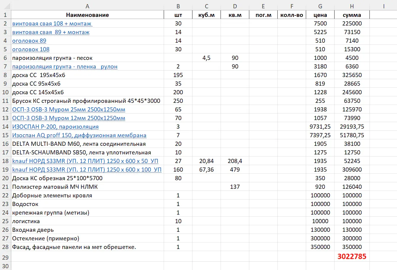Follow the "ИЗОСПАН Р-200, пароизоляция" link
The height and width of the screenshot is (270, 397).
click(x=55, y=127)
